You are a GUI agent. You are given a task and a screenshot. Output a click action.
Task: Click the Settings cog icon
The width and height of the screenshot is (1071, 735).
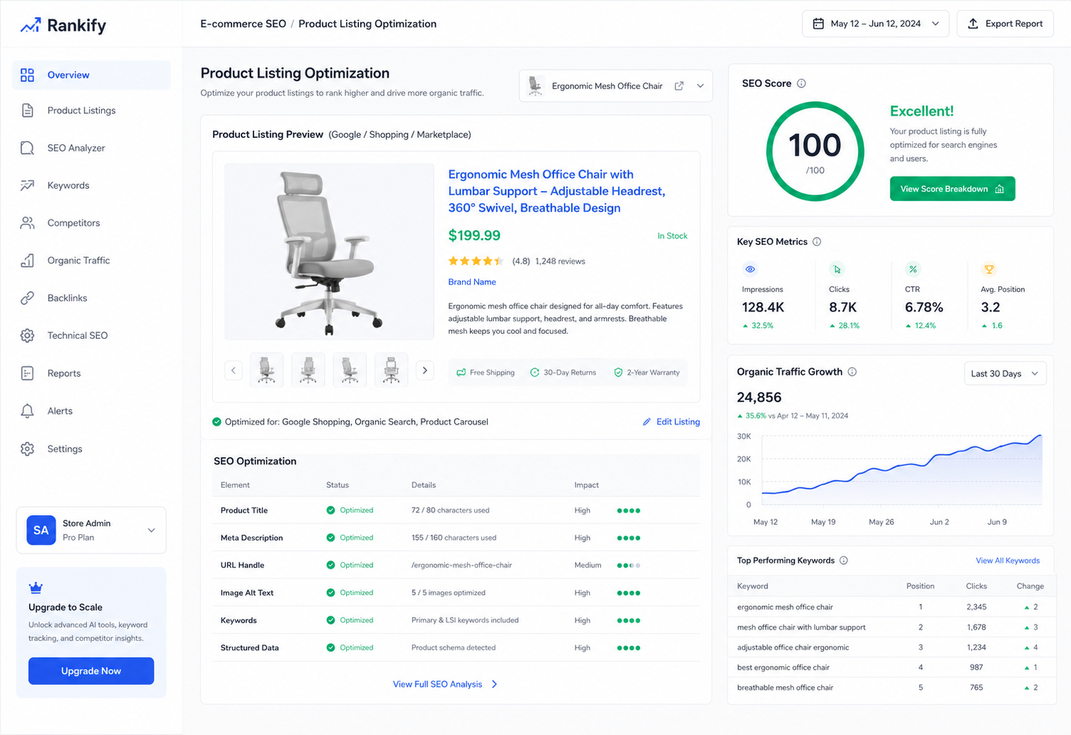point(27,449)
